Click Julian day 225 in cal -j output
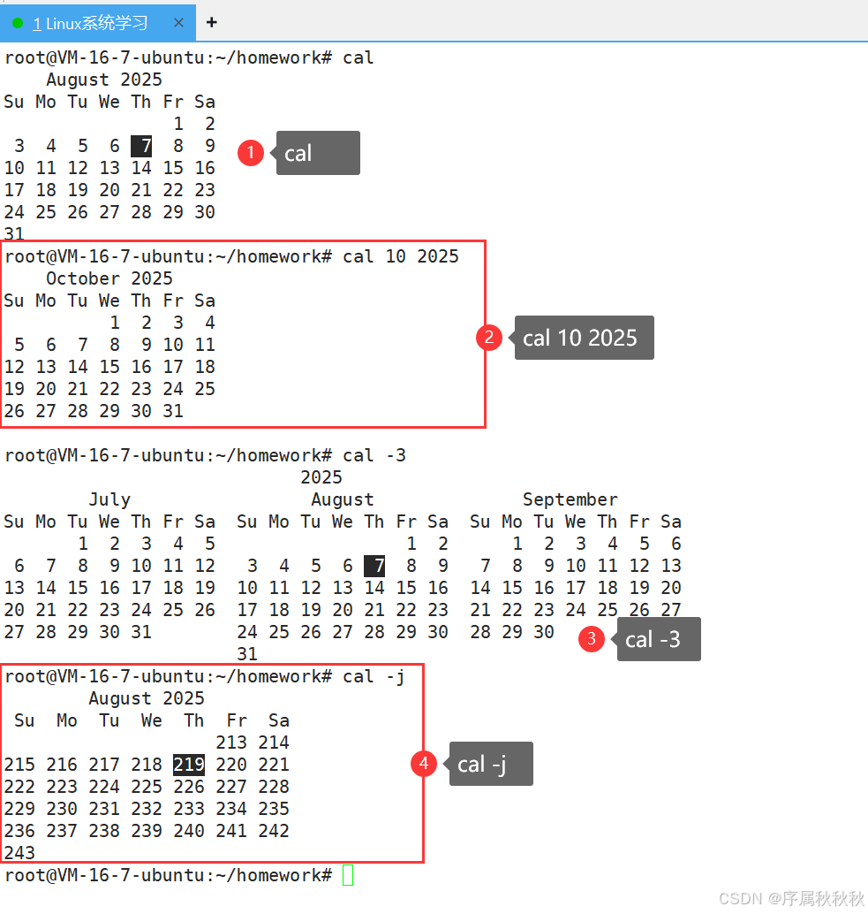This screenshot has width=868, height=914. (x=146, y=787)
